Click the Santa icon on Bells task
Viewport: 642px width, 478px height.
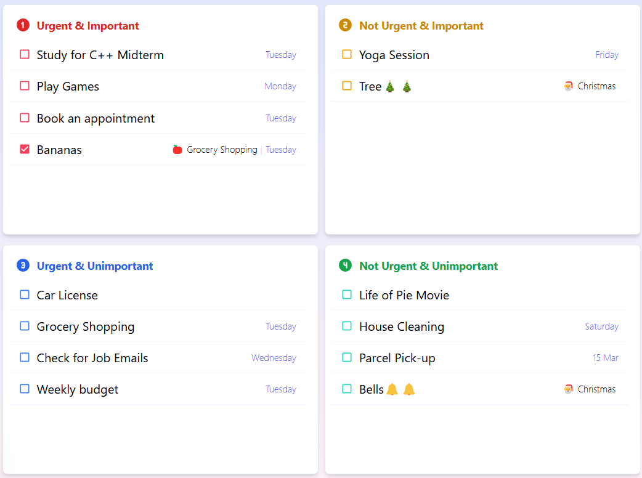pos(568,389)
